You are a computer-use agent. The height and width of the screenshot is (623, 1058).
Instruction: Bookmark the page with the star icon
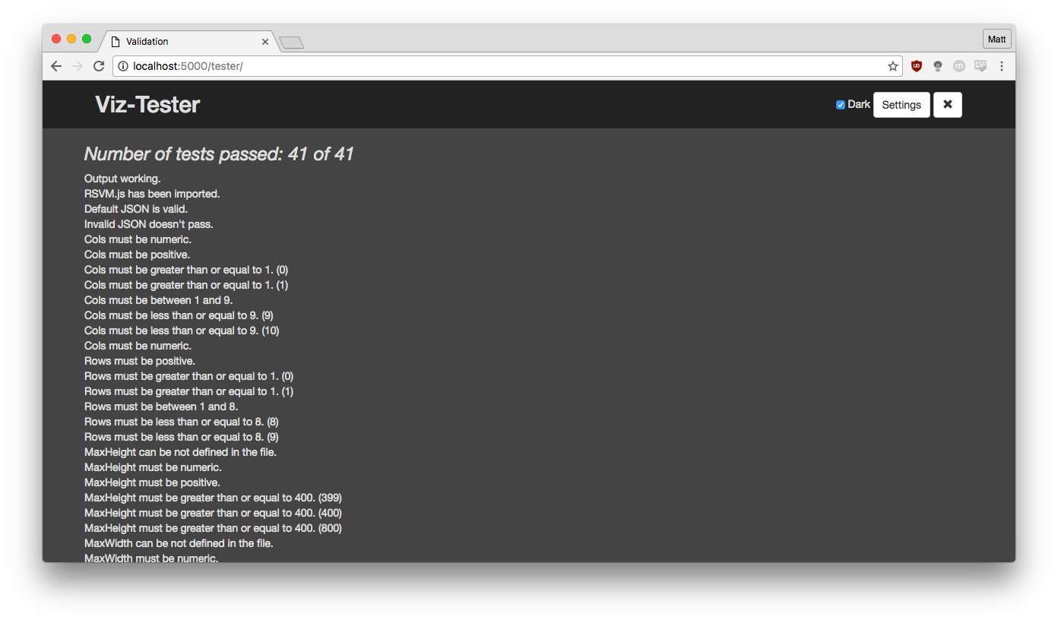coord(892,66)
